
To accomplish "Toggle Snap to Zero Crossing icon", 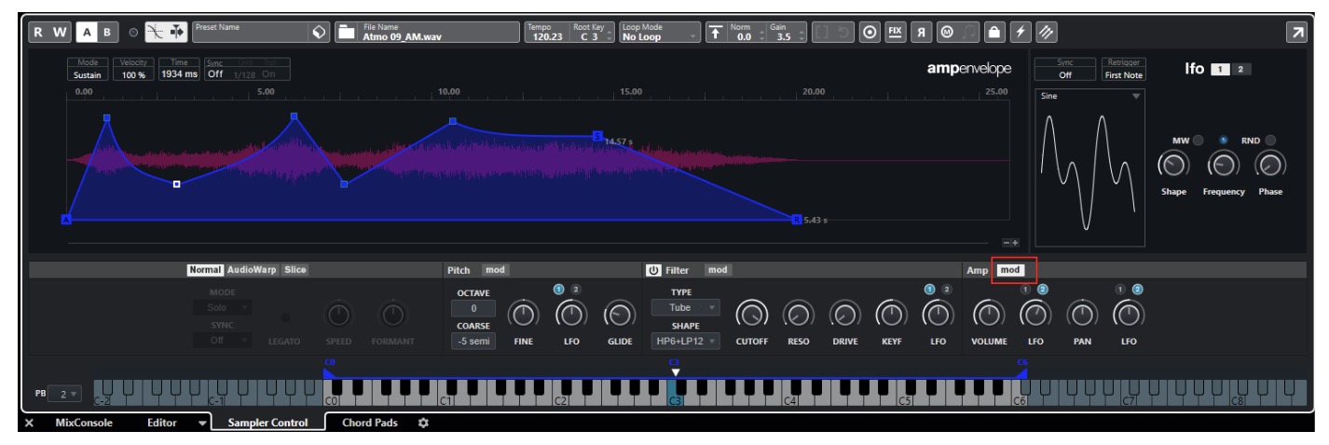I will 156,32.
